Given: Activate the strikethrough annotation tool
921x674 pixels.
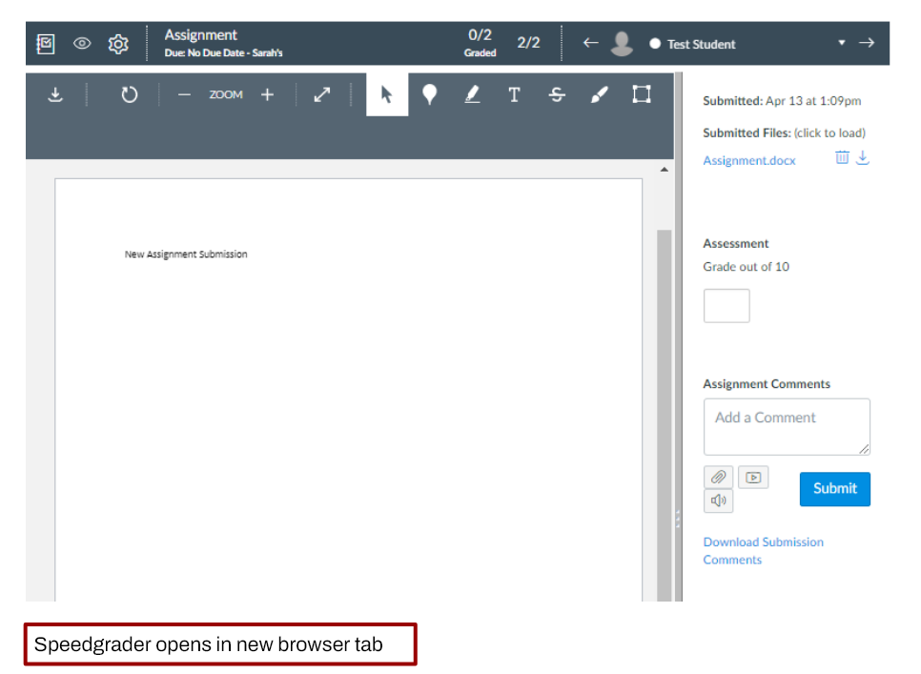Looking at the screenshot, I should click(x=557, y=94).
